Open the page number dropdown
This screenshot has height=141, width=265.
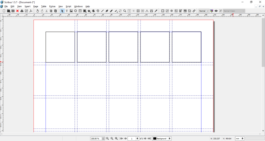(137, 138)
